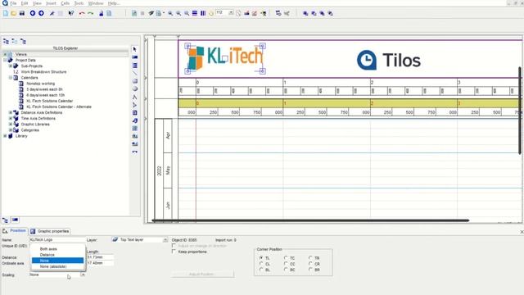Image resolution: width=524 pixels, height=295 pixels.
Task: Collapse the Project Data tree node
Action: [x=5, y=60]
